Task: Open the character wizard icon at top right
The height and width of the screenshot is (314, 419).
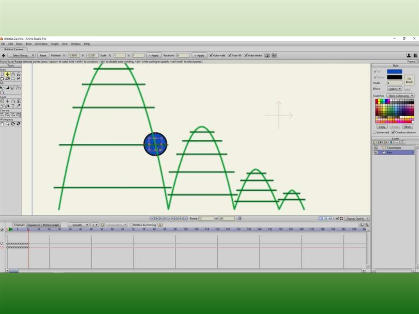Action: [408, 55]
